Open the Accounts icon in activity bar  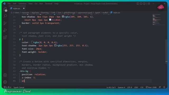click(x=5, y=75)
